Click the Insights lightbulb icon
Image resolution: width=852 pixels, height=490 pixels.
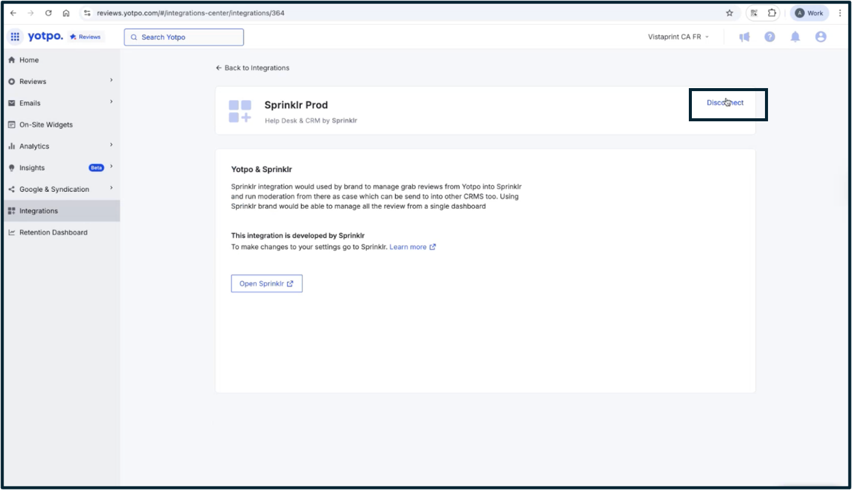(x=11, y=168)
